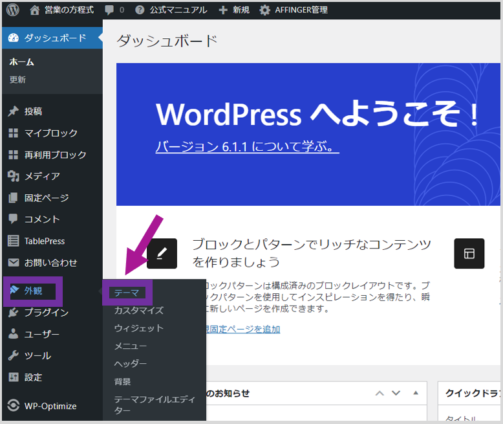This screenshot has height=424, width=503.
Task: Click the table icon beside TablePress
Action: (13, 241)
